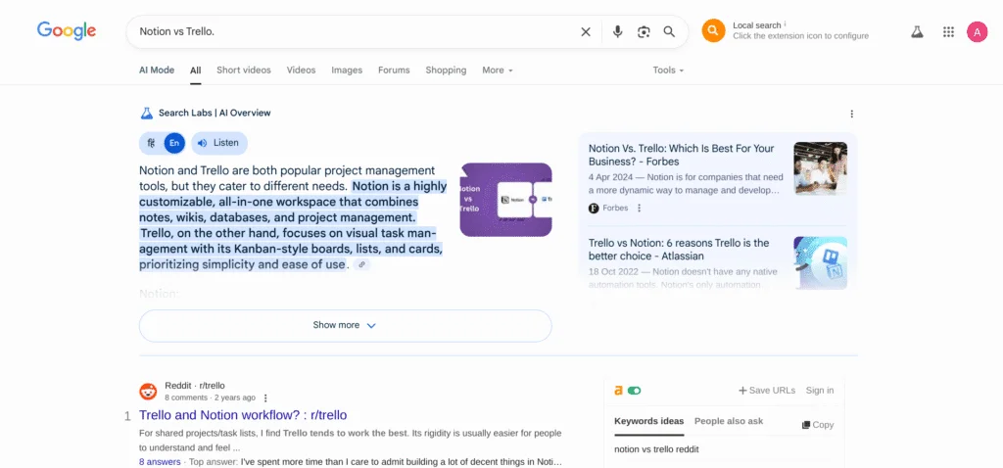Open AI Overview three-dot options
This screenshot has width=1003, height=468.
[851, 114]
